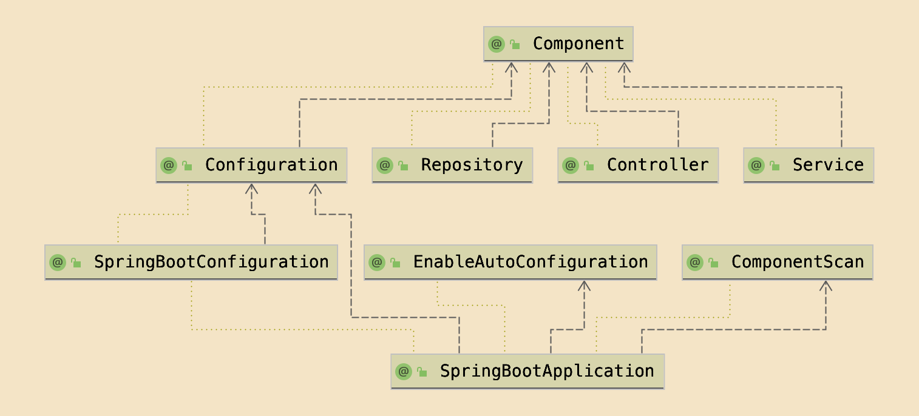This screenshot has height=416, width=919.
Task: Select the ComponentScan node label
Action: pos(797,262)
